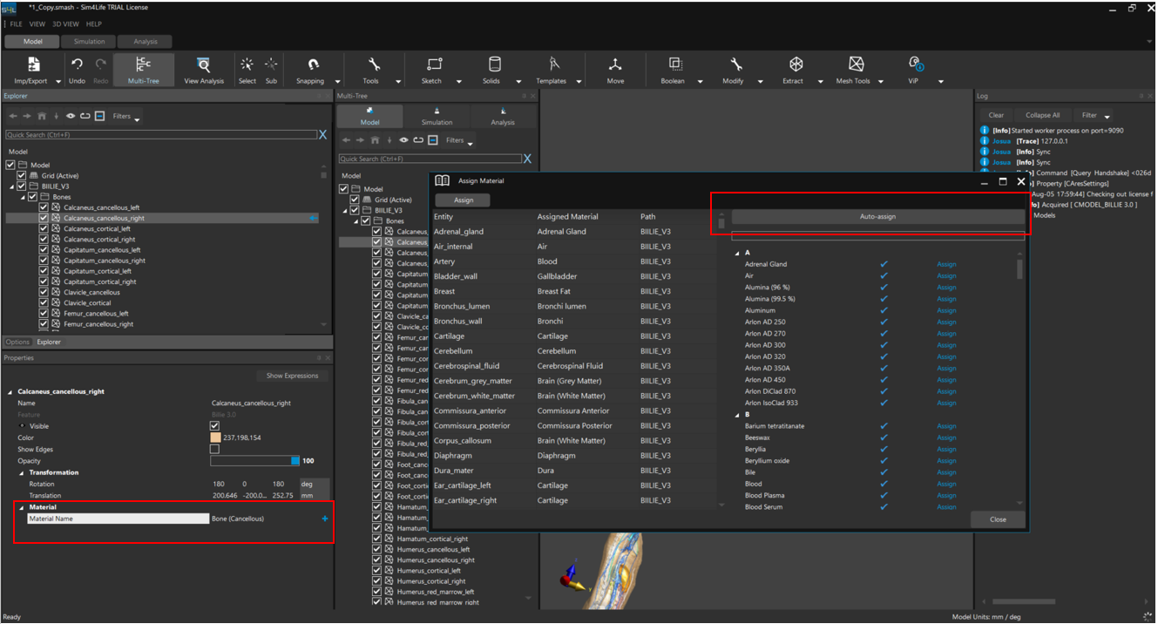Toggle the Show Edges checkbox
The image size is (1158, 624).
pyautogui.click(x=214, y=450)
